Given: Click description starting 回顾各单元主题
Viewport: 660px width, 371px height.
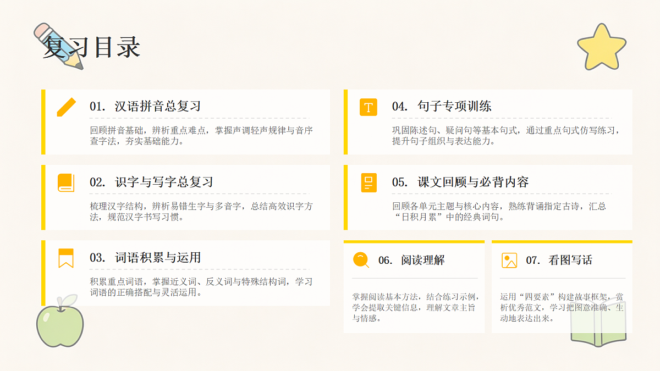Looking at the screenshot, I should tap(499, 212).
